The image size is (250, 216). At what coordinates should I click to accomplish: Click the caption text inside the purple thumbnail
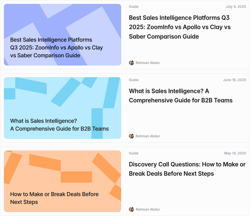click(x=56, y=48)
